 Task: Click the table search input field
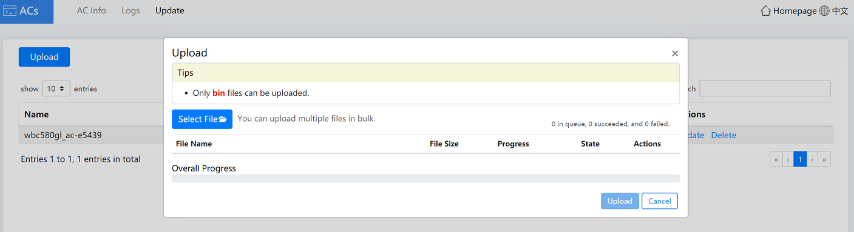[x=765, y=88]
